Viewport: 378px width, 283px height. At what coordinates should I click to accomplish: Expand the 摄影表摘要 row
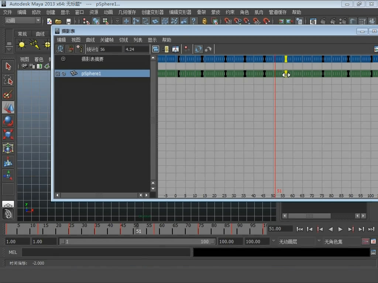[x=63, y=59]
